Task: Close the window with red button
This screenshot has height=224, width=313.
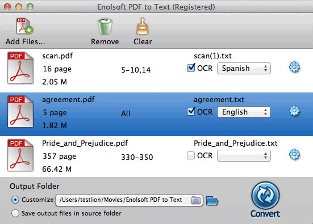Action: (7, 7)
